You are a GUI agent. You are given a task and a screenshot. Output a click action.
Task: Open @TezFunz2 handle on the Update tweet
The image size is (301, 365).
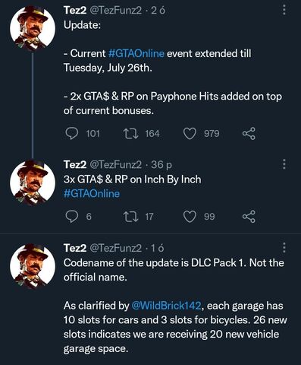click(116, 11)
